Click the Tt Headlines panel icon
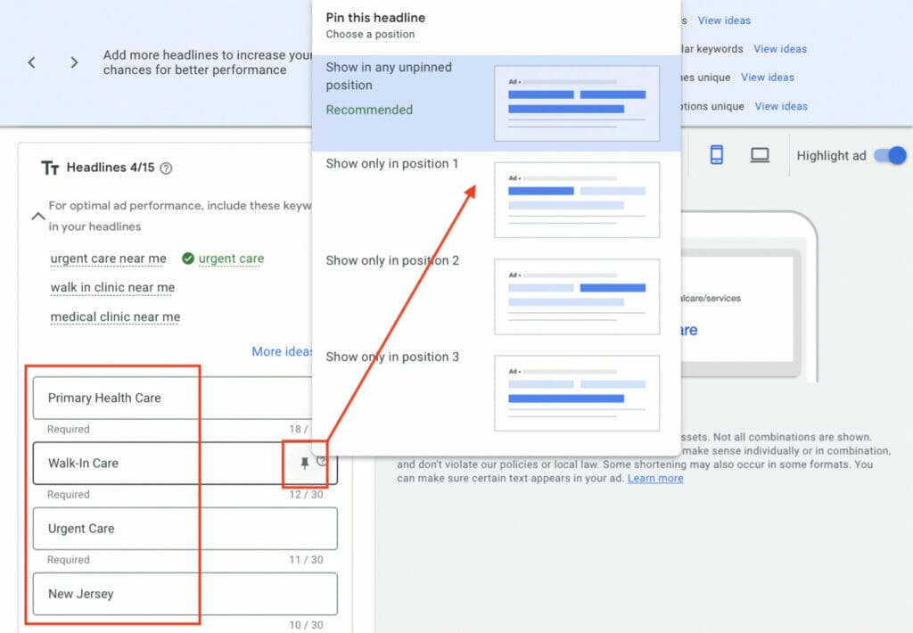Image resolution: width=913 pixels, height=633 pixels. tap(50, 167)
